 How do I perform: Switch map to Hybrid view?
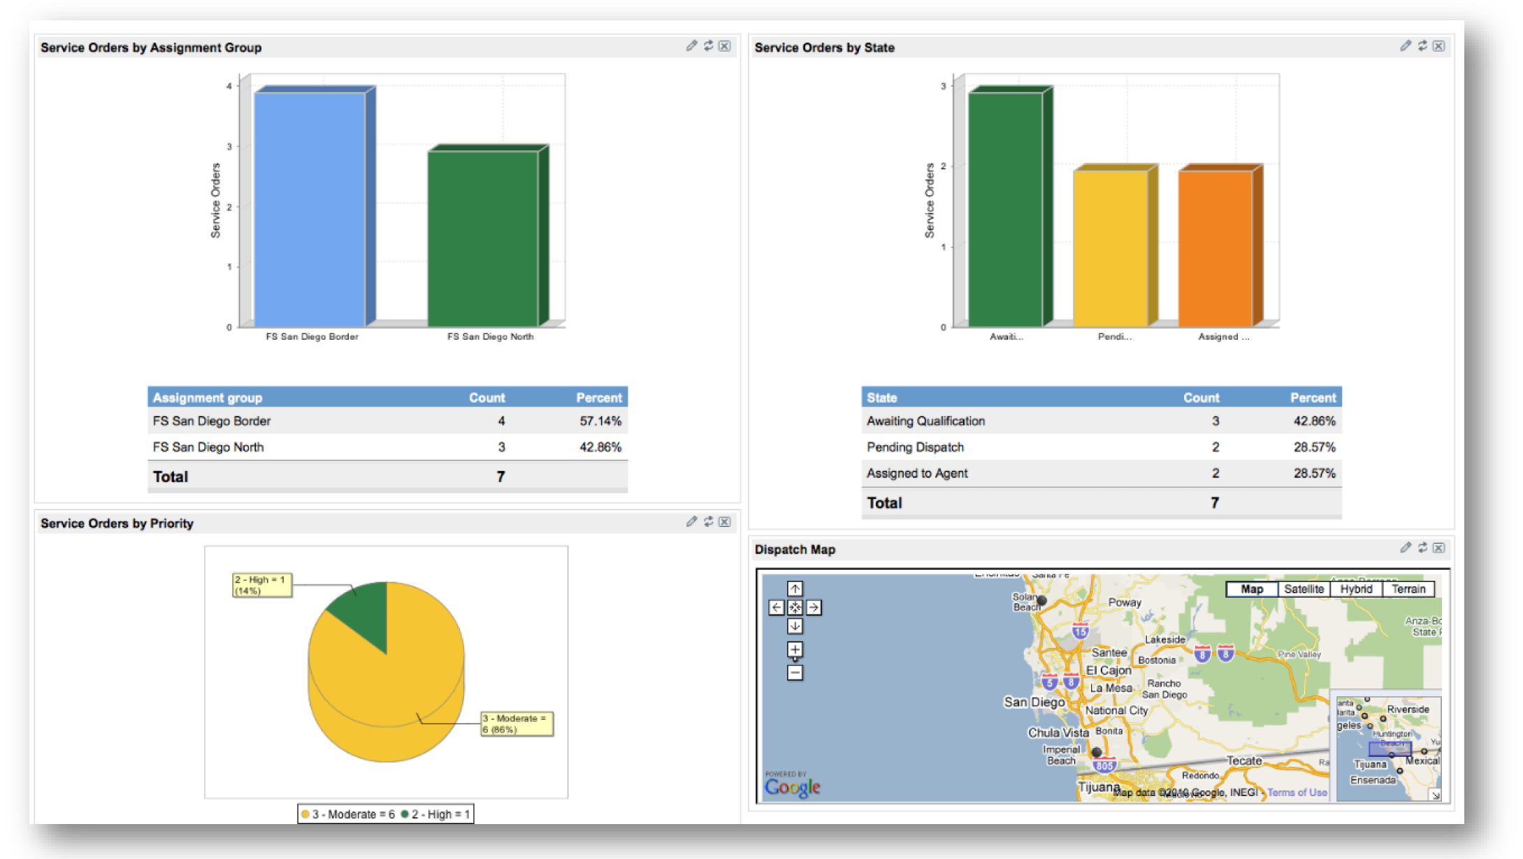click(1356, 589)
